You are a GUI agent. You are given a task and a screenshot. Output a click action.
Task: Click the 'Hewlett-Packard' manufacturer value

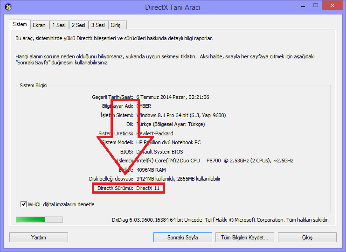point(155,133)
